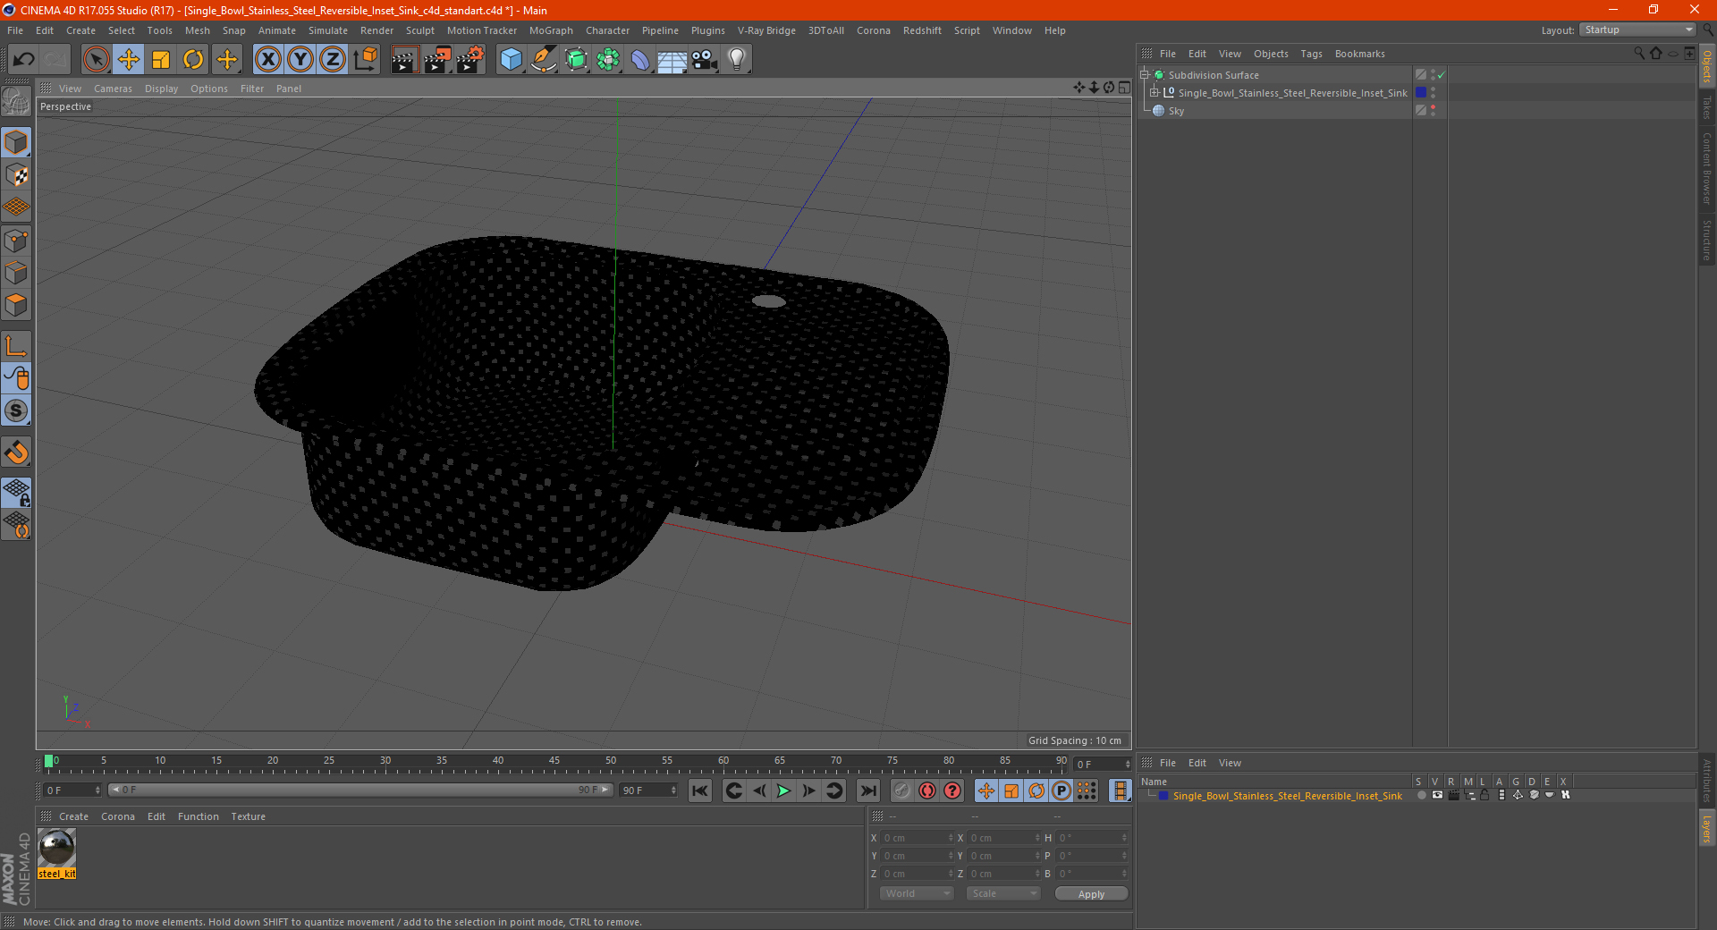1717x930 pixels.
Task: Toggle Y axis lock
Action: pyautogui.click(x=300, y=60)
